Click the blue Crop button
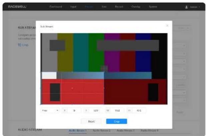The width and height of the screenshot is (206, 136). click(x=117, y=121)
